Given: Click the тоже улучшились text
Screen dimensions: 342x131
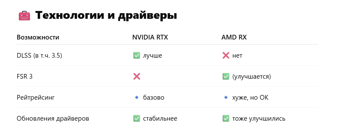Looking at the screenshot, I should pyautogui.click(x=259, y=118).
